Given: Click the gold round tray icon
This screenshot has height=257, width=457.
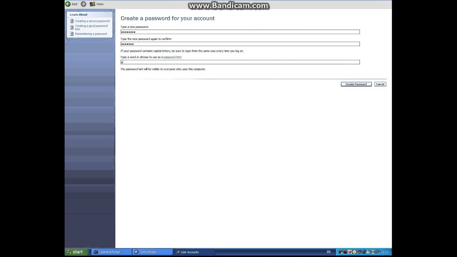Looking at the screenshot, I should pos(355,252).
